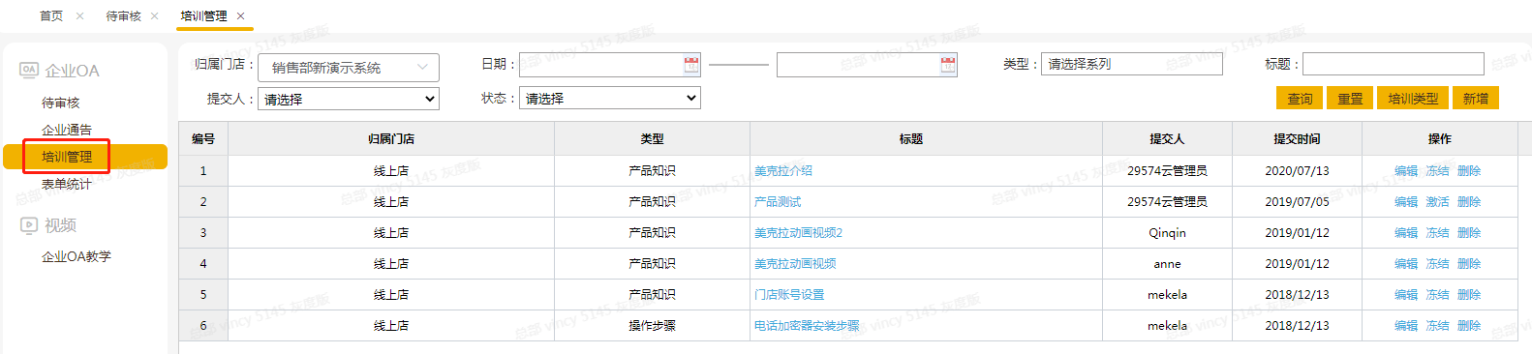Delete row 4 submitted by anne

click(x=1469, y=263)
